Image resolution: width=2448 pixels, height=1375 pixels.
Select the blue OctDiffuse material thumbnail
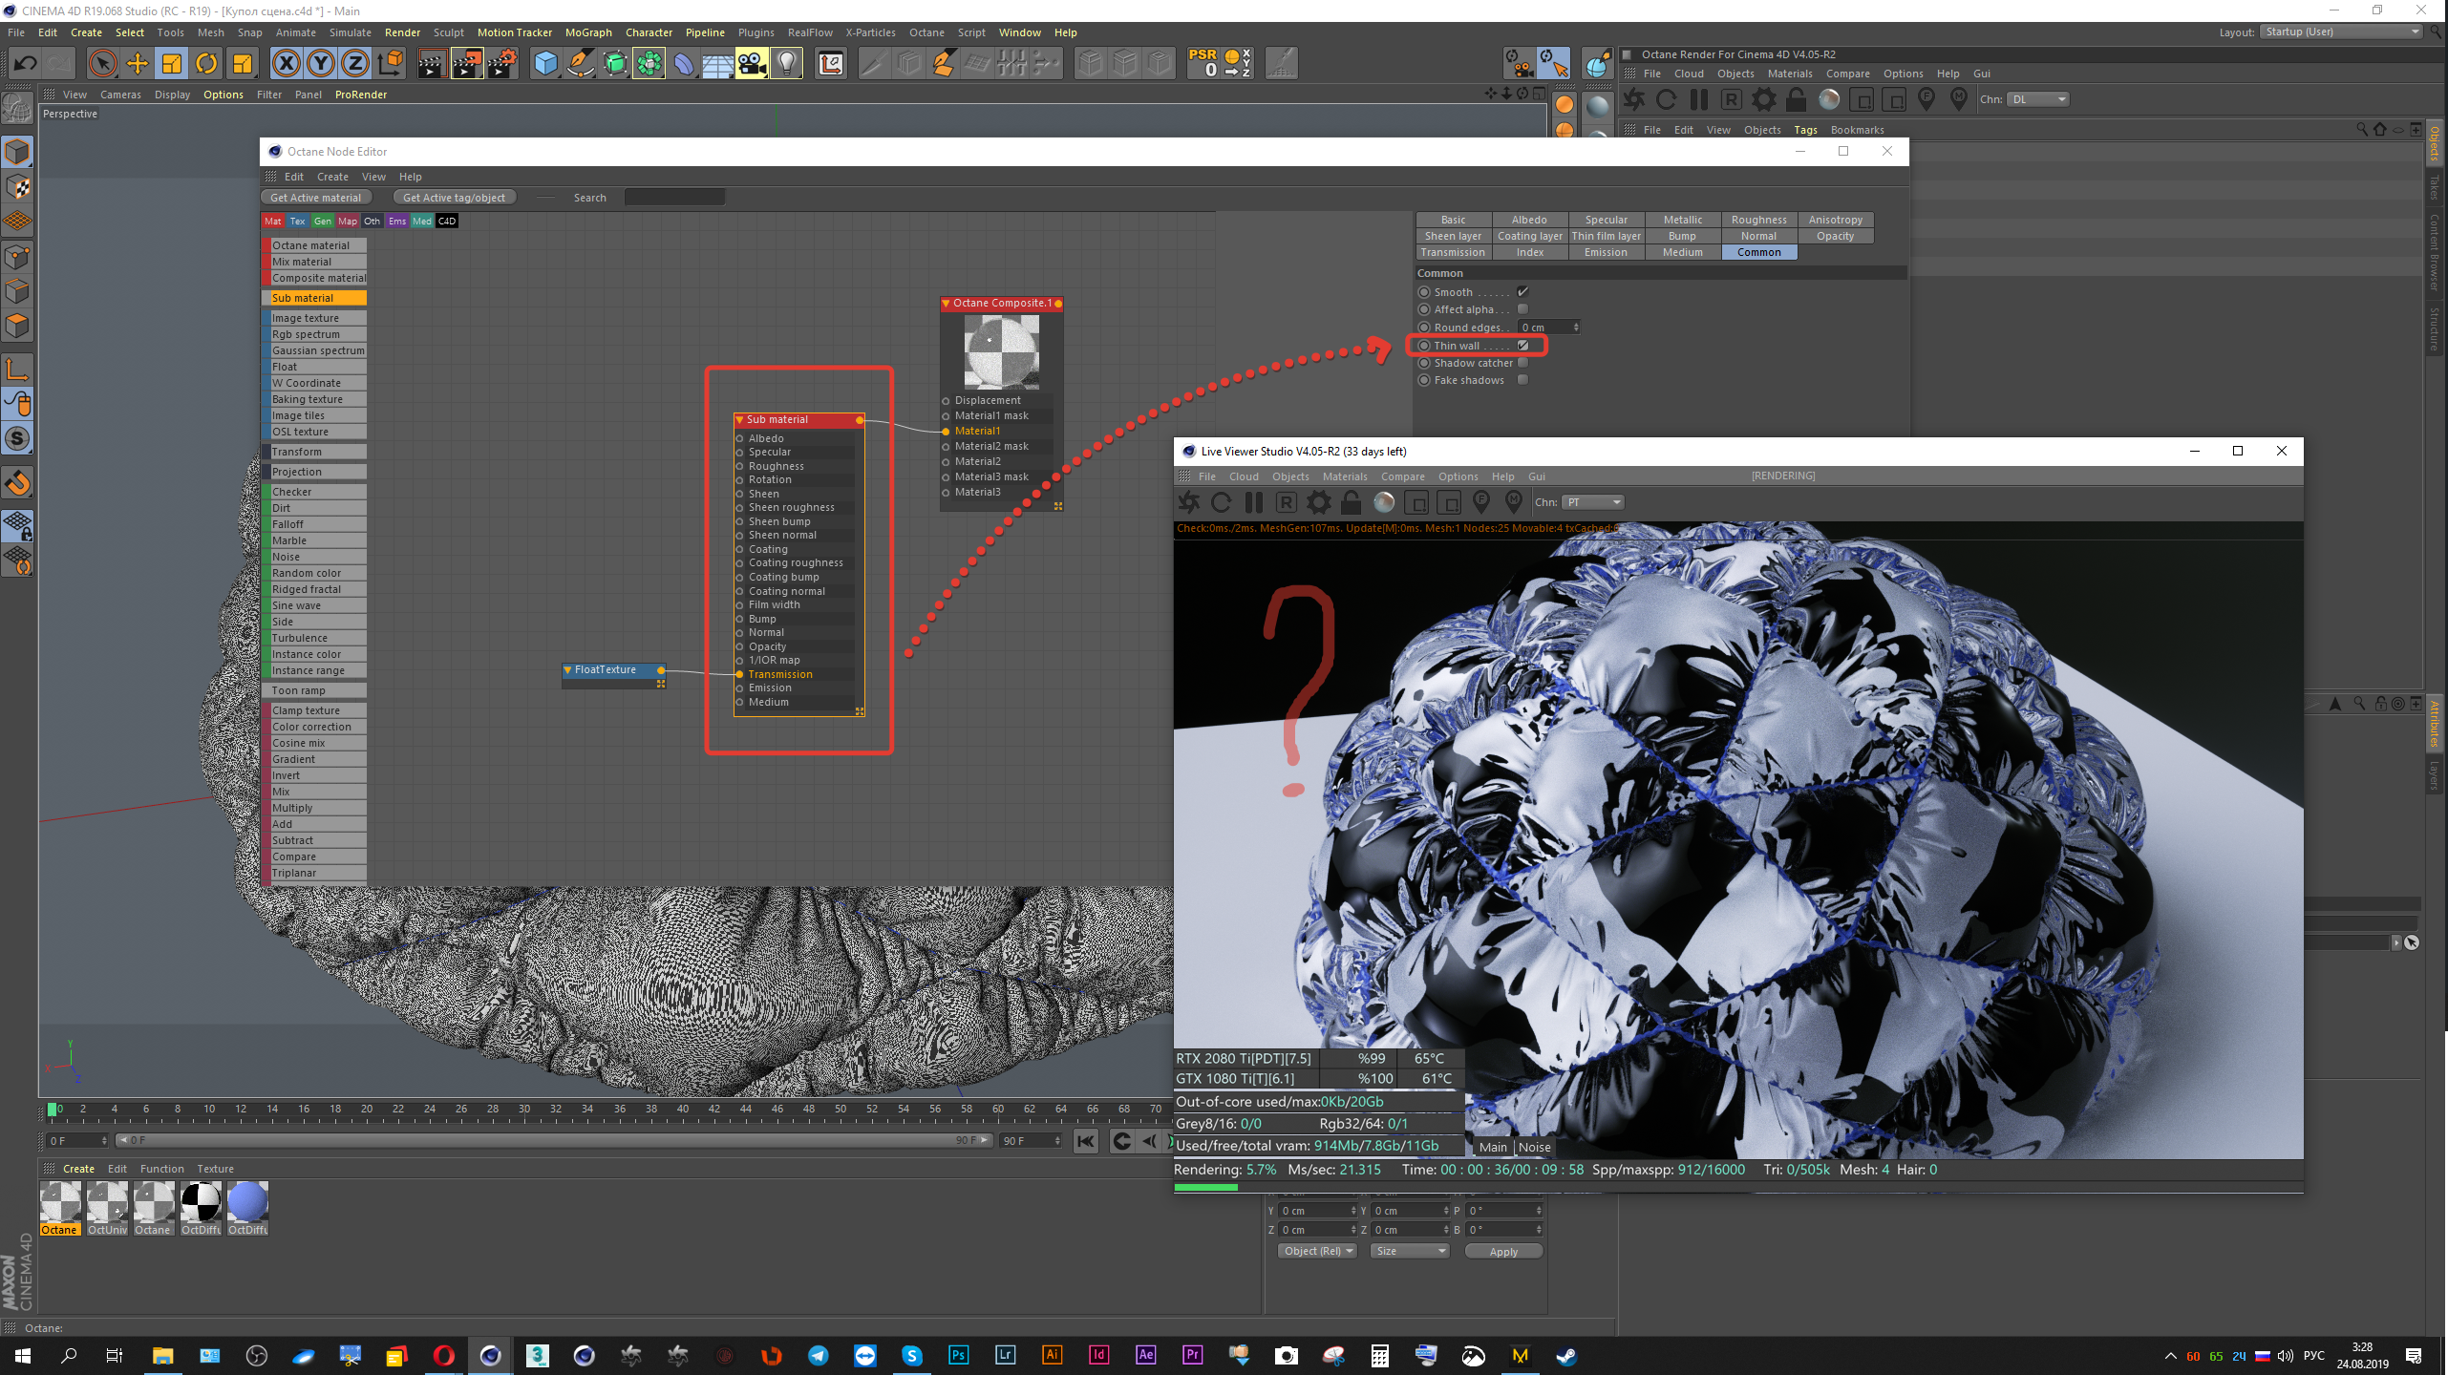247,1203
